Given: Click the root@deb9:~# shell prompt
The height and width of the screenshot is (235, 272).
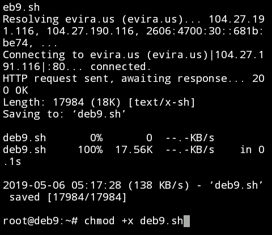Looking at the screenshot, I should tap(40, 221).
